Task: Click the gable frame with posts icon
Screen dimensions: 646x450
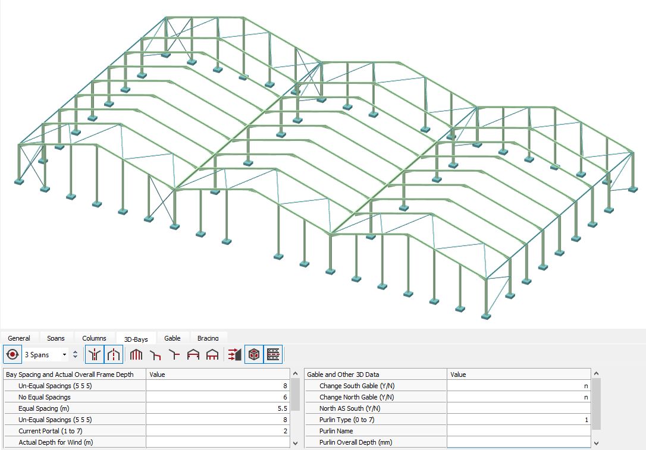Action: tap(212, 355)
